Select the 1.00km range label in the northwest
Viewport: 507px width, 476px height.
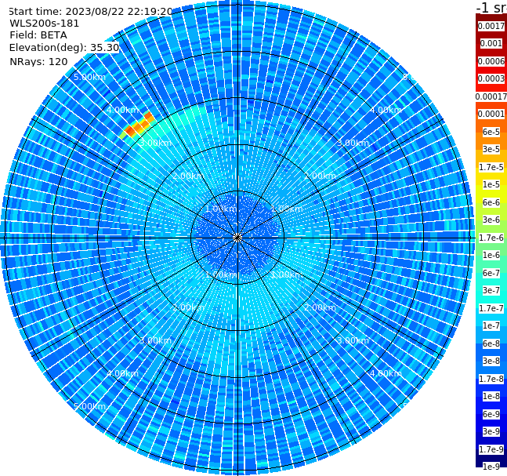pos(221,209)
